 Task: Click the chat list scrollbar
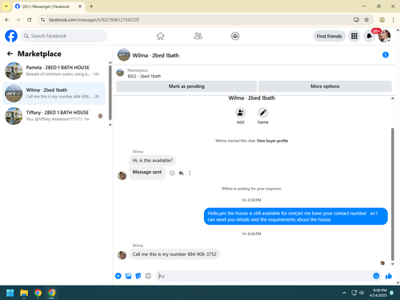click(110, 93)
